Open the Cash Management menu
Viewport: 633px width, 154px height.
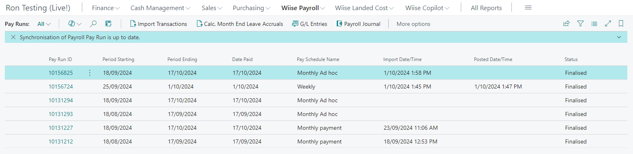(x=160, y=8)
